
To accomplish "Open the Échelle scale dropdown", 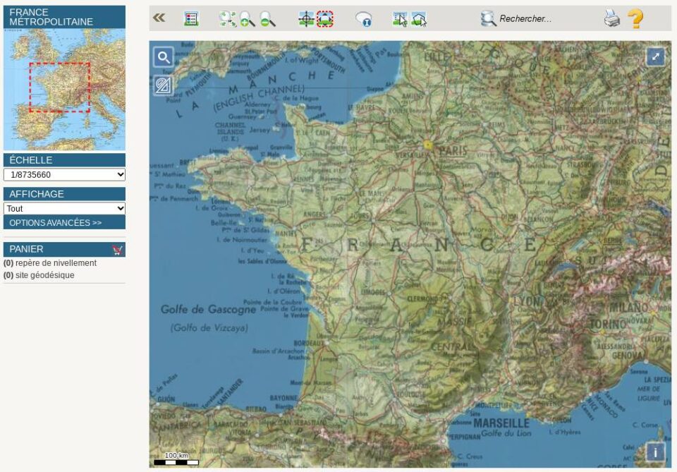I will [64, 175].
